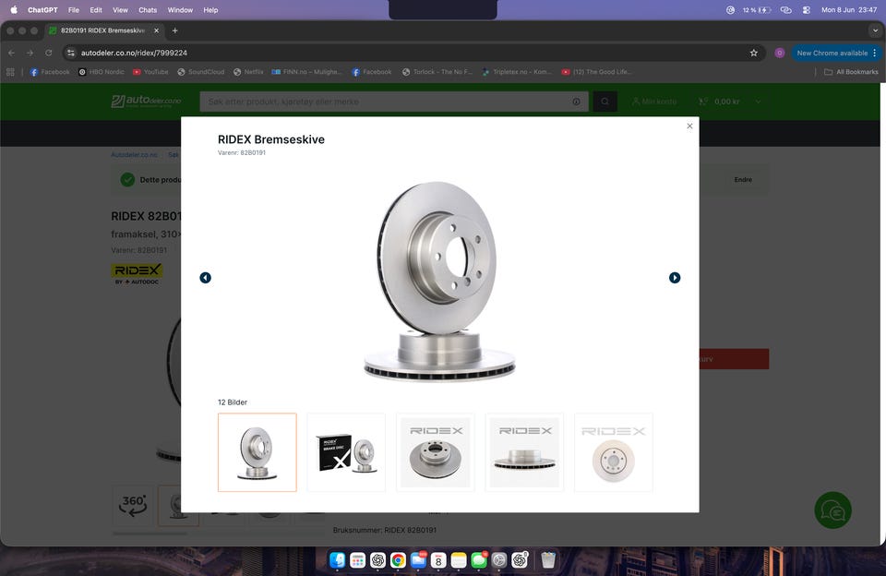Open the apps grid in bookmarks bar

click(x=10, y=72)
